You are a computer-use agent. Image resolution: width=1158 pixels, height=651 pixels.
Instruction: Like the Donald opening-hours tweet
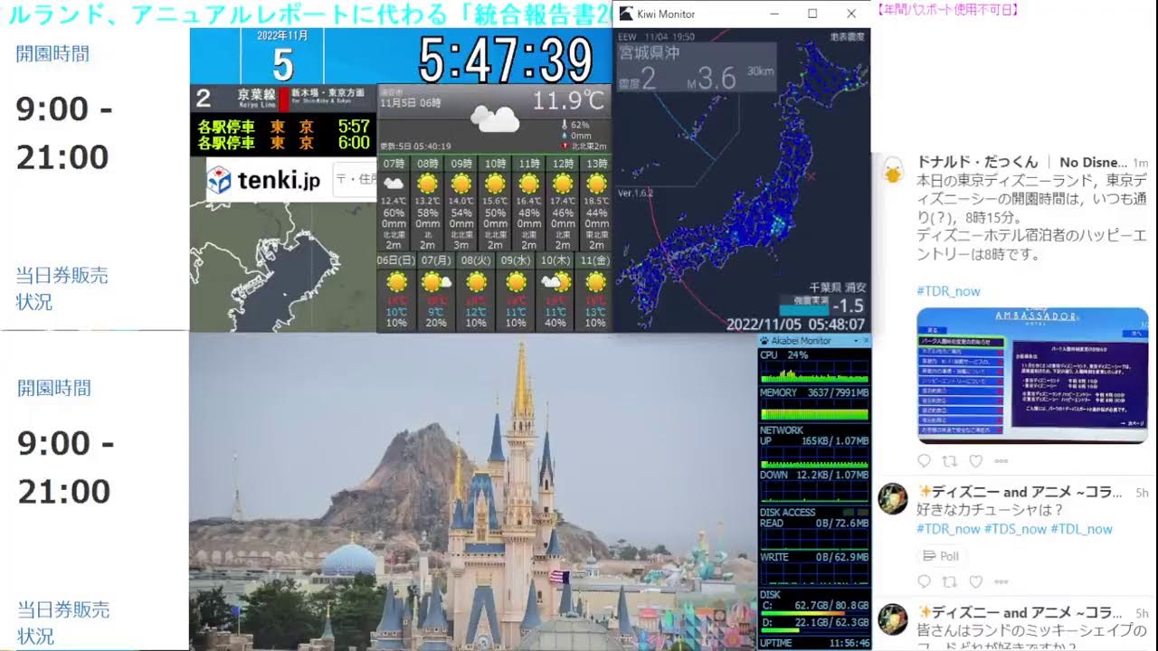975,460
